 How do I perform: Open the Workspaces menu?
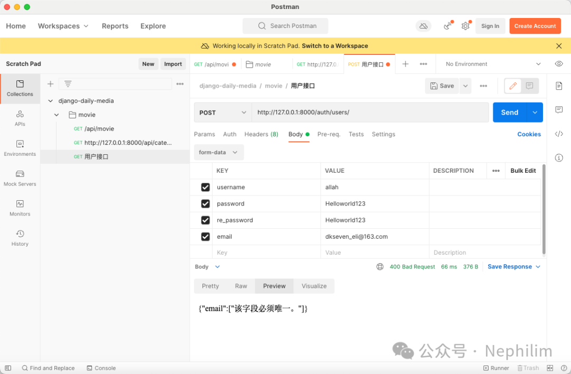pos(63,26)
